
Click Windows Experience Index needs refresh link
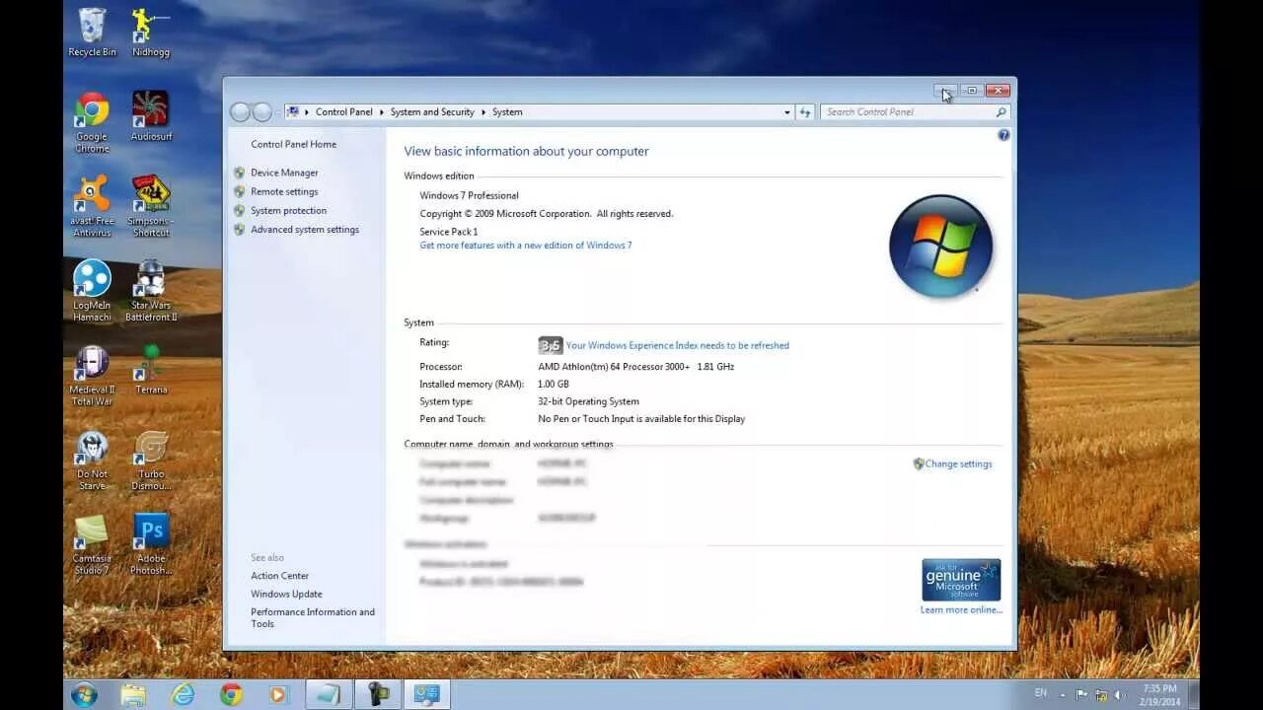tap(678, 346)
